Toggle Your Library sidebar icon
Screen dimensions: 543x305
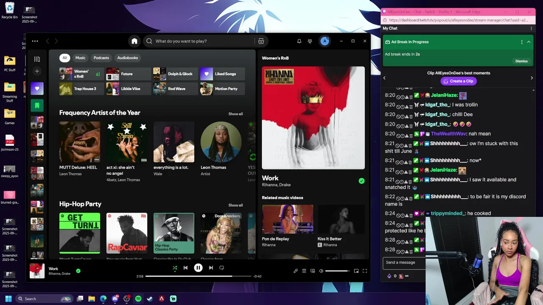pyautogui.click(x=37, y=59)
